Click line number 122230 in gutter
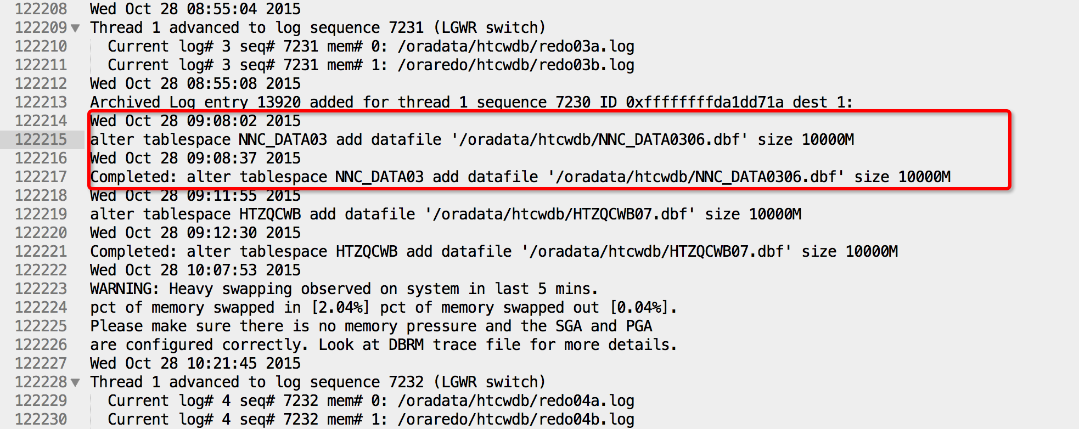 tap(41, 419)
